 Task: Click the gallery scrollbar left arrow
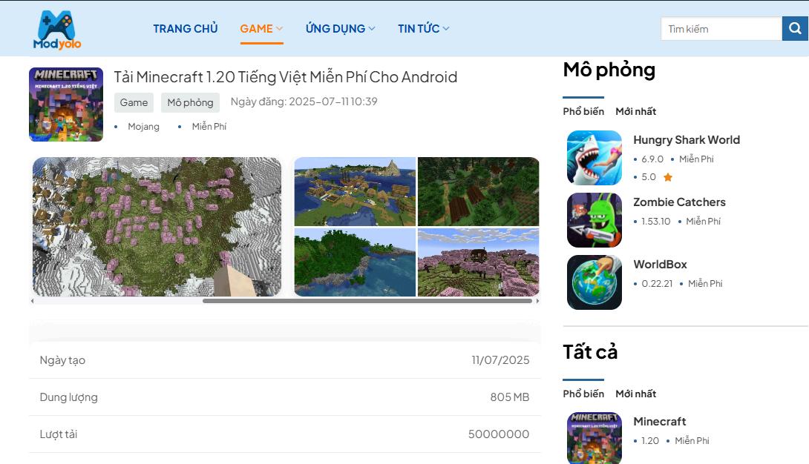click(x=33, y=301)
